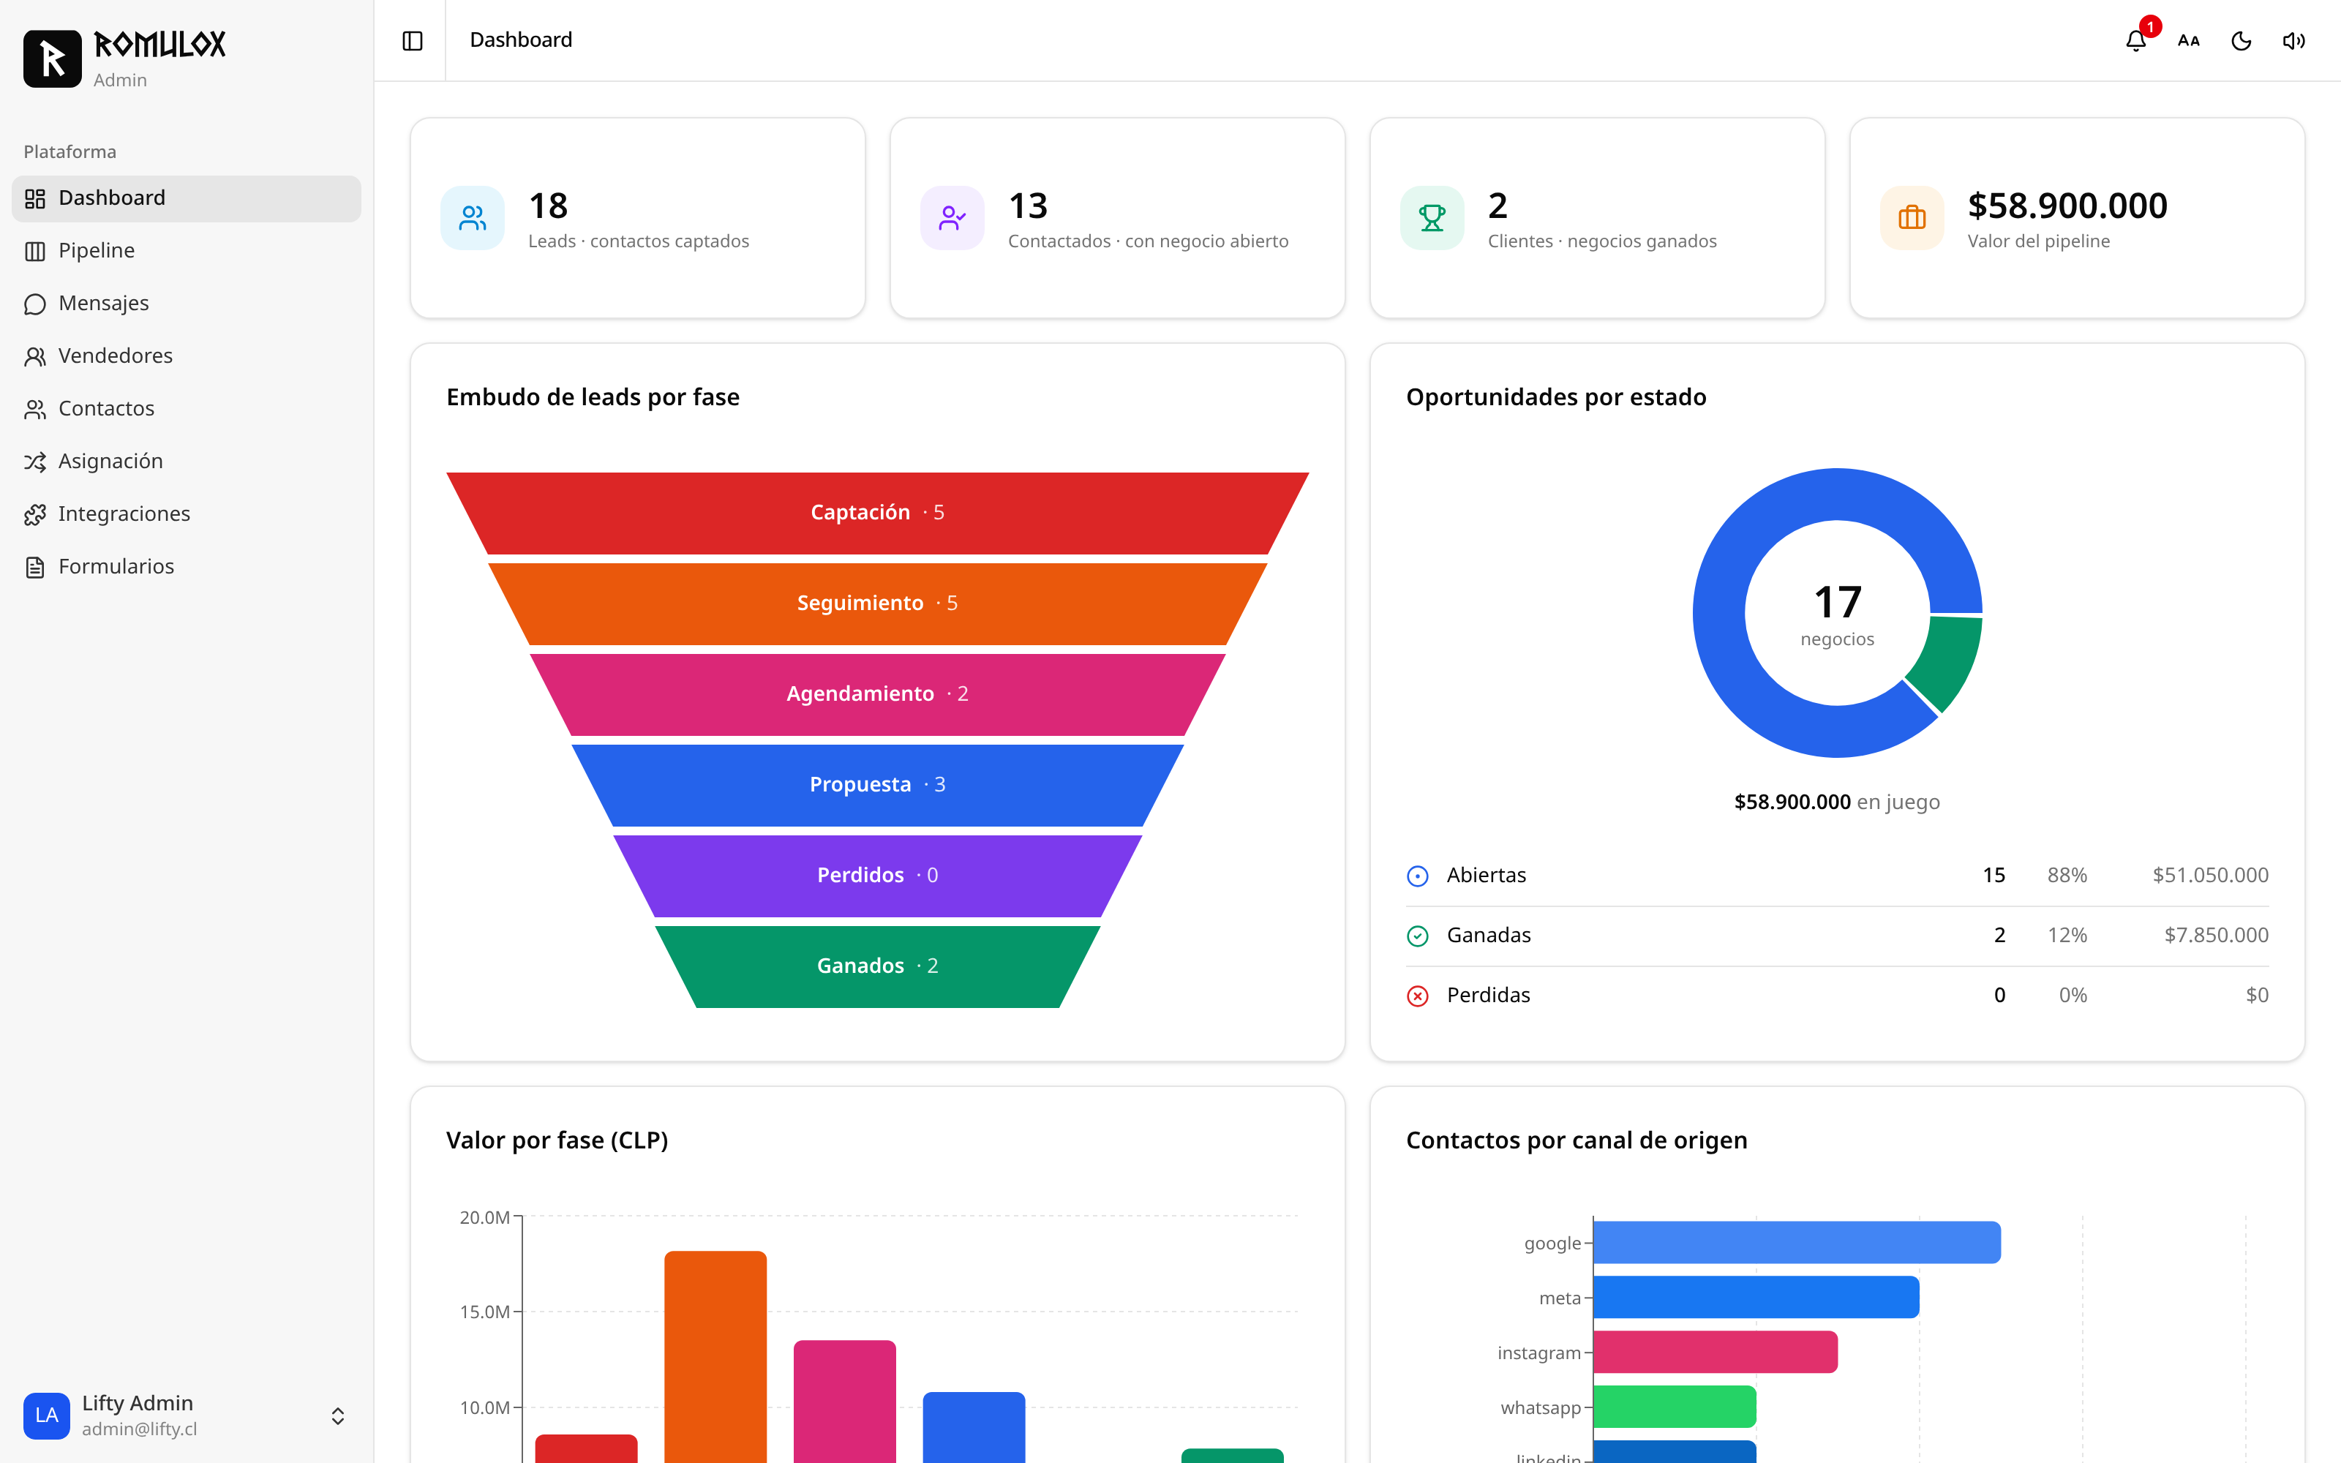The height and width of the screenshot is (1463, 2341).
Task: Click the whatsapp channel bar
Action: coord(1675,1407)
